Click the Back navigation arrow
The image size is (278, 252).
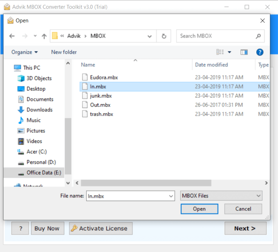point(12,36)
